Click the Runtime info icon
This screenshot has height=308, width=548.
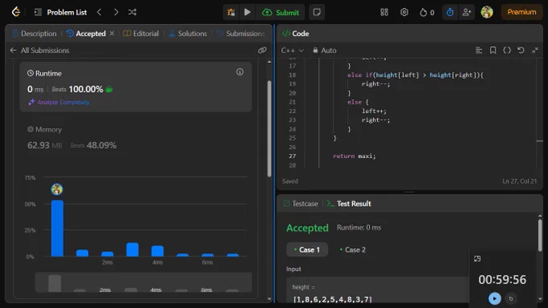[x=240, y=72]
